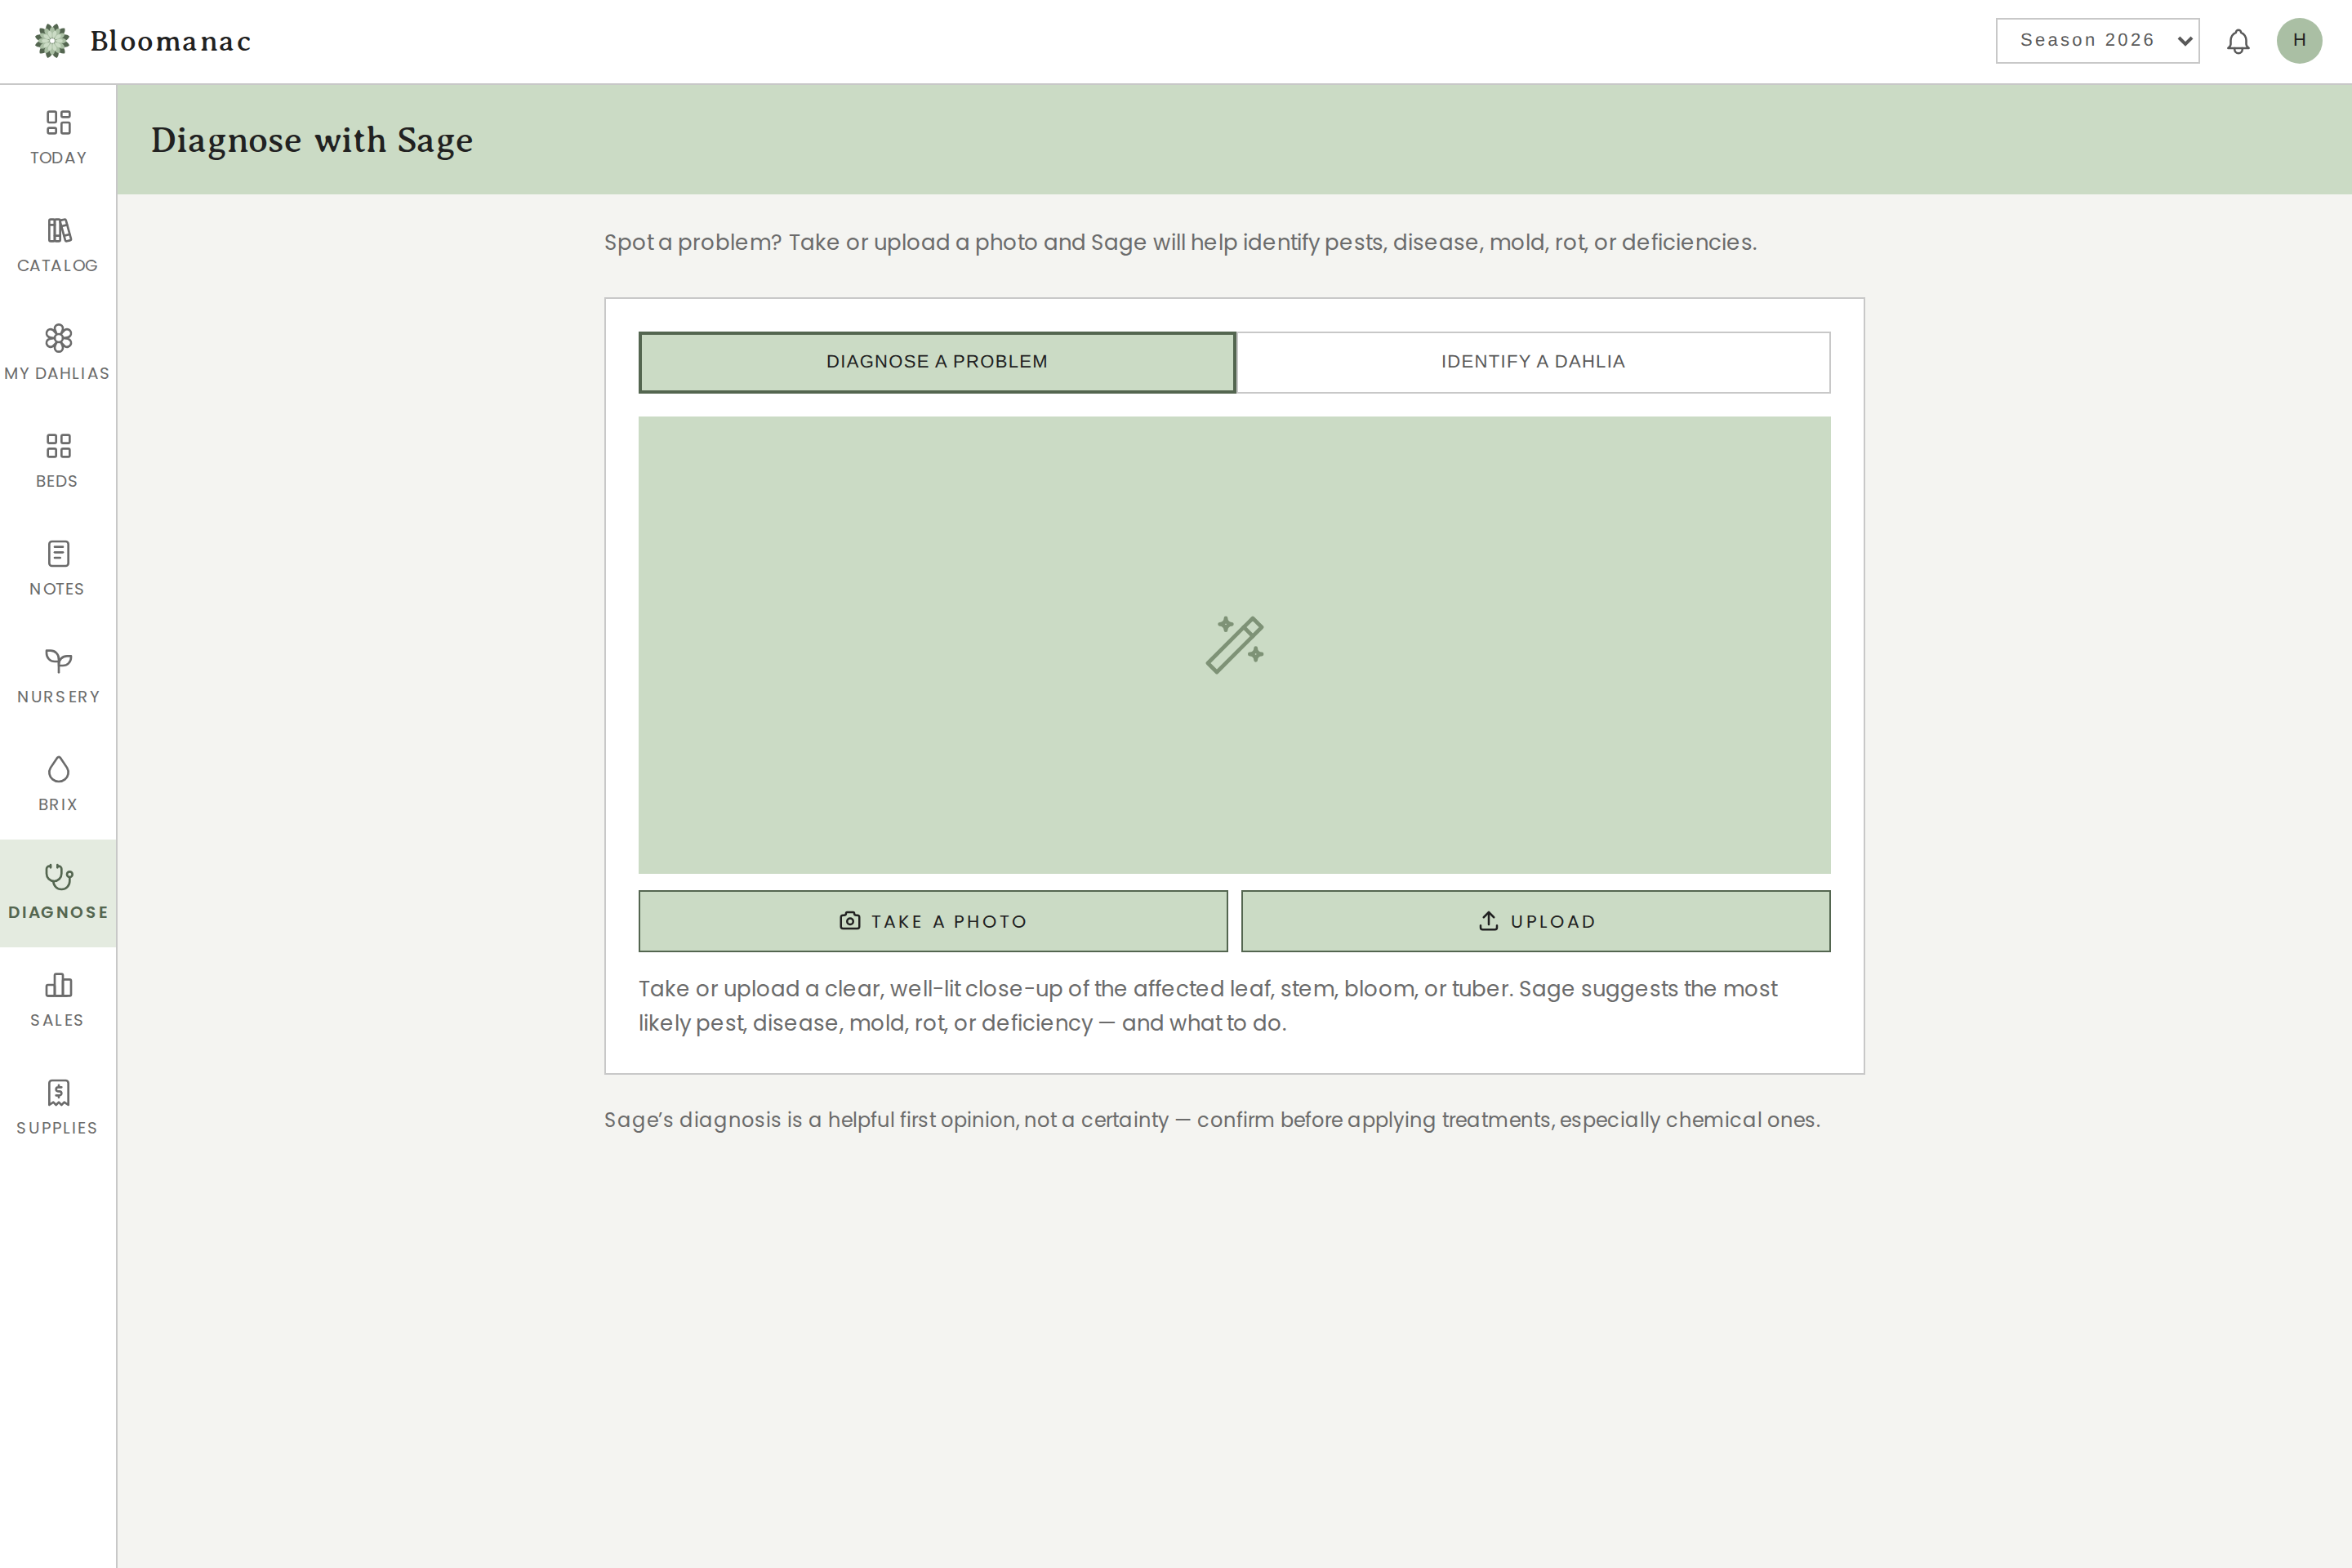
Task: Open notifications bell
Action: pyautogui.click(x=2238, y=41)
